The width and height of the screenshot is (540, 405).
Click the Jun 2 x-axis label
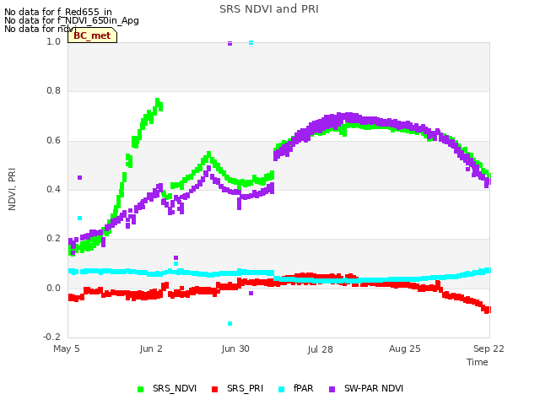tap(151, 348)
